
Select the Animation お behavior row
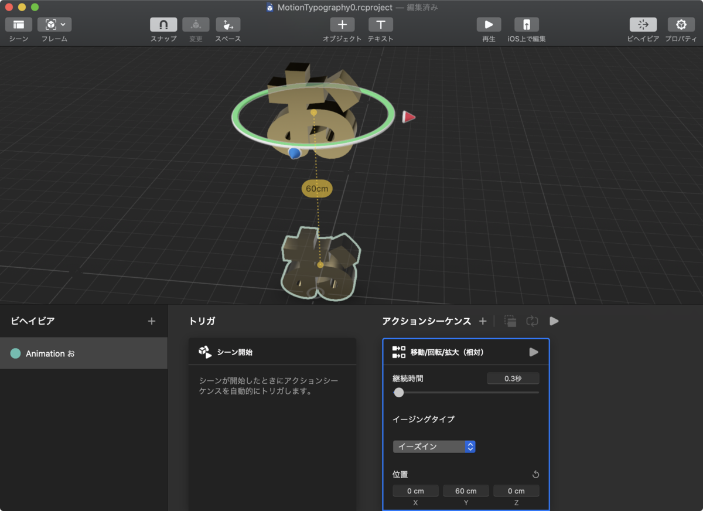coord(84,353)
